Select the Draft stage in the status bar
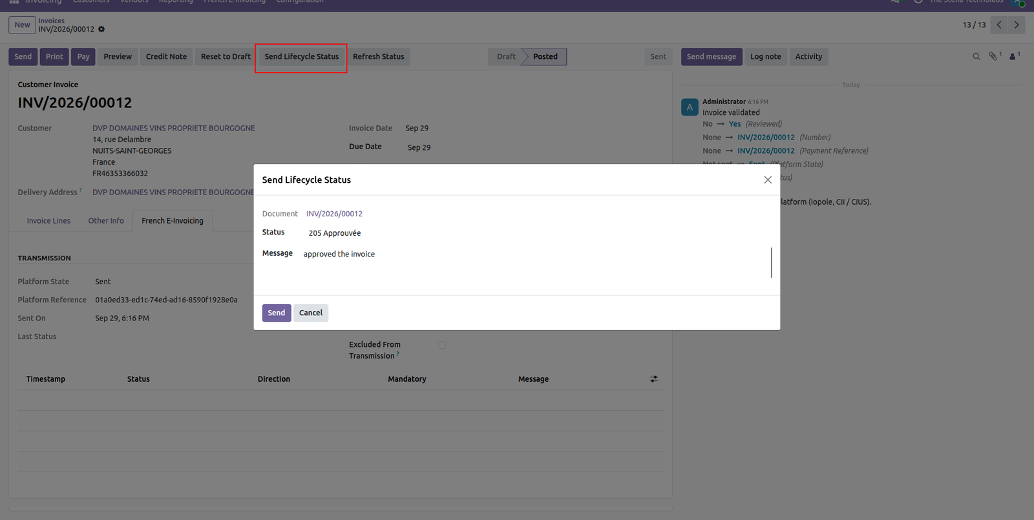 click(506, 57)
